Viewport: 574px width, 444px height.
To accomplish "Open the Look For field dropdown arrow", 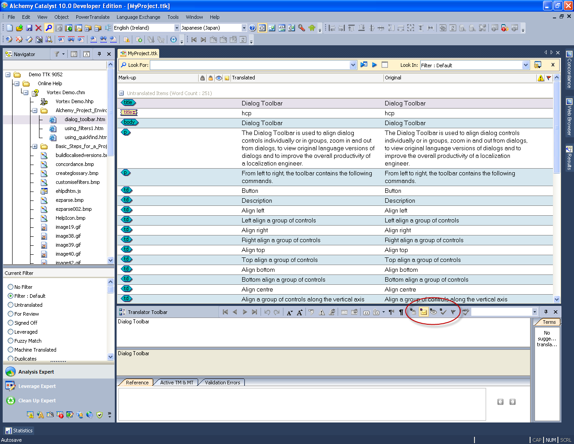I will click(353, 65).
